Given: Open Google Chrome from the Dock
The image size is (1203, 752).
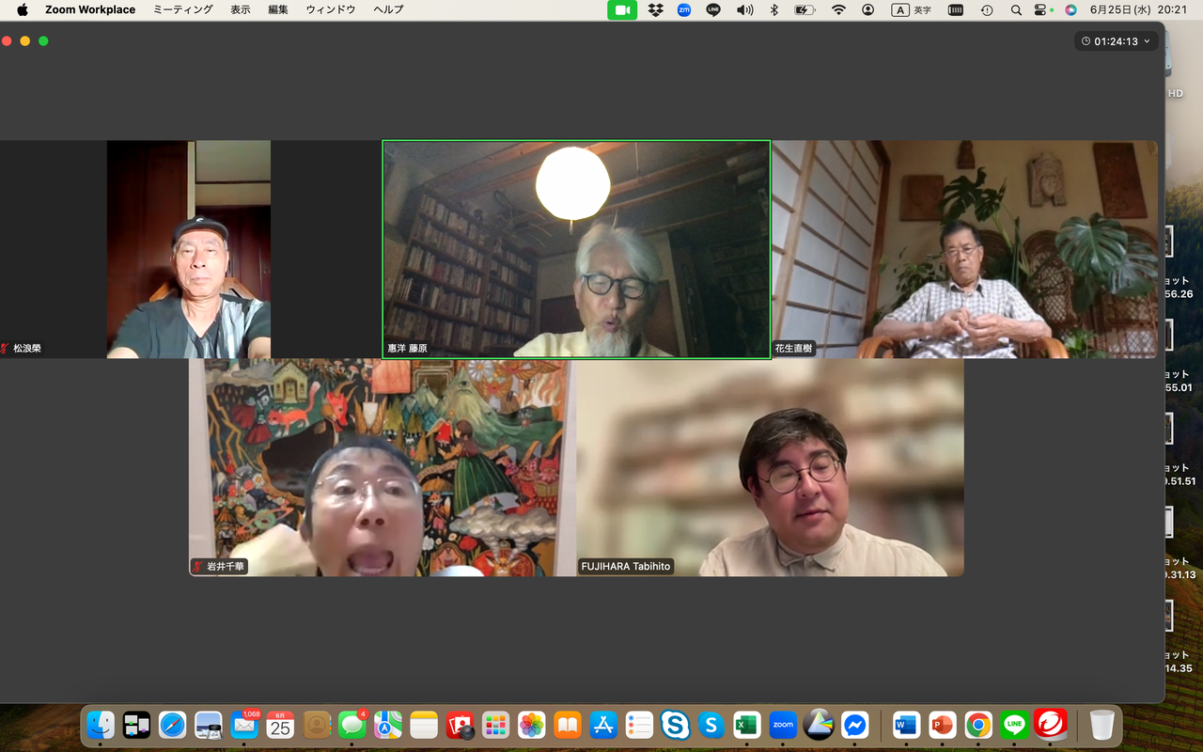Looking at the screenshot, I should click(978, 725).
